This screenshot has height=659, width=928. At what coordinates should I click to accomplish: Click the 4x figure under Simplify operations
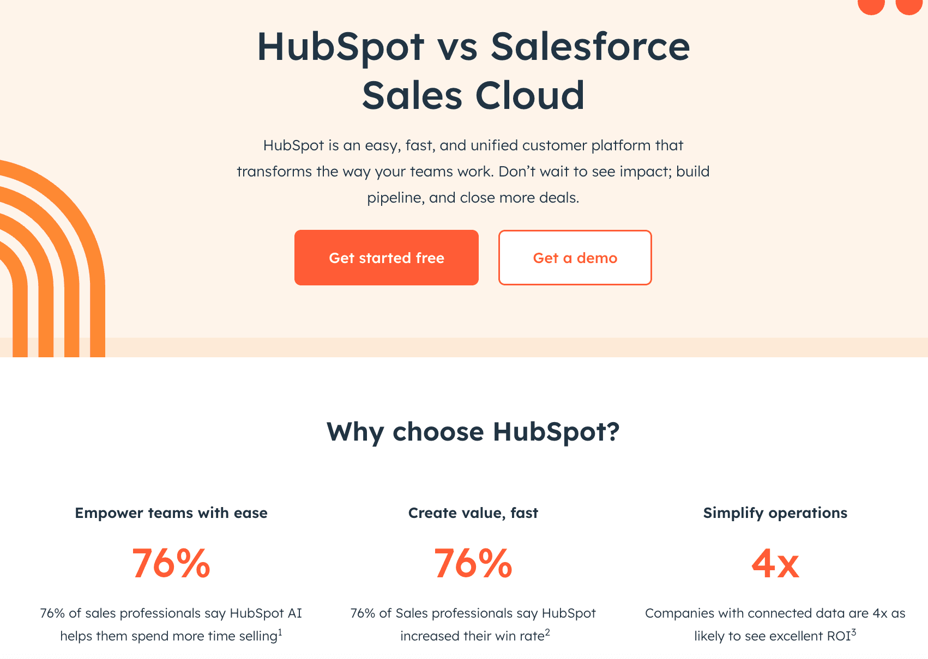[775, 564]
